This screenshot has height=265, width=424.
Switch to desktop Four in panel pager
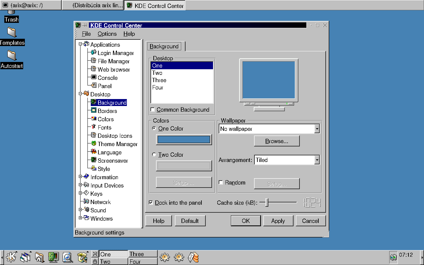(x=143, y=261)
